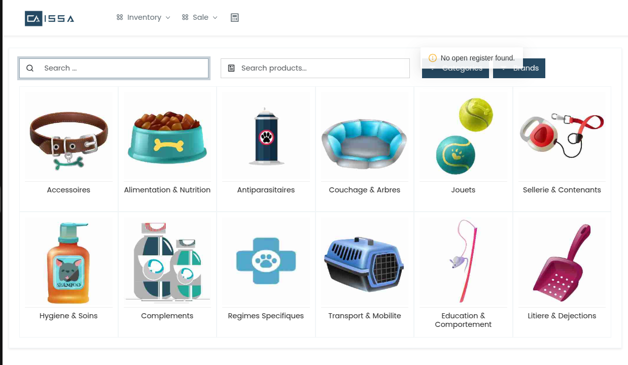Click the Couchage & Arbres label
Image resolution: width=628 pixels, height=365 pixels.
pos(365,190)
